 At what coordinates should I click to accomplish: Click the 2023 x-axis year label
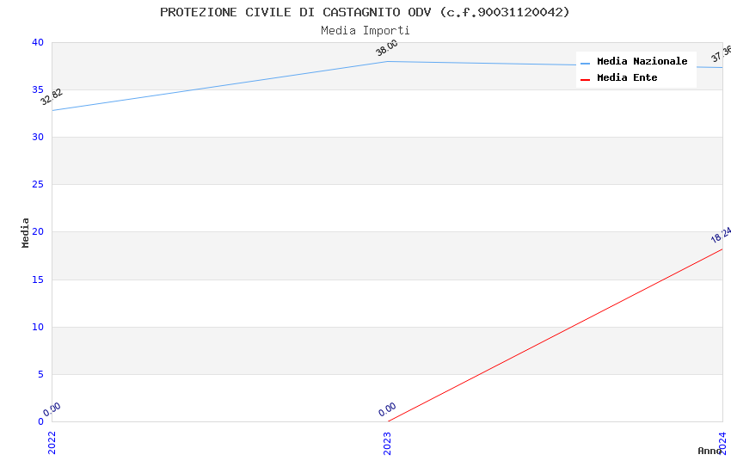click(387, 442)
